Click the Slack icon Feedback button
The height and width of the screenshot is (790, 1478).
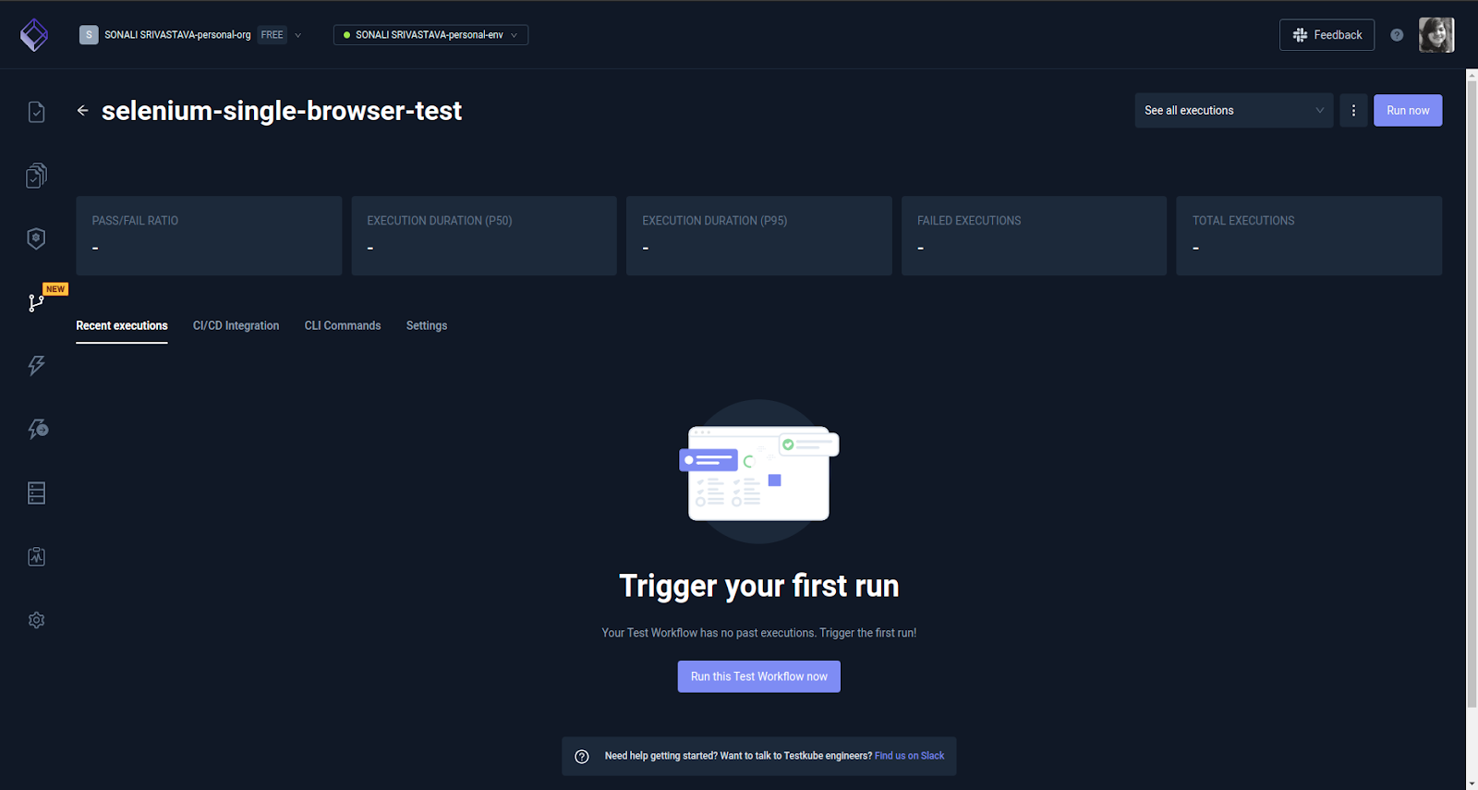click(x=1327, y=35)
